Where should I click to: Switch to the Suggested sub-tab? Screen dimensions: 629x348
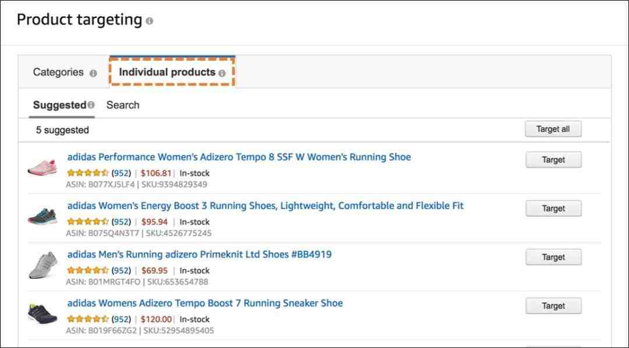point(60,105)
